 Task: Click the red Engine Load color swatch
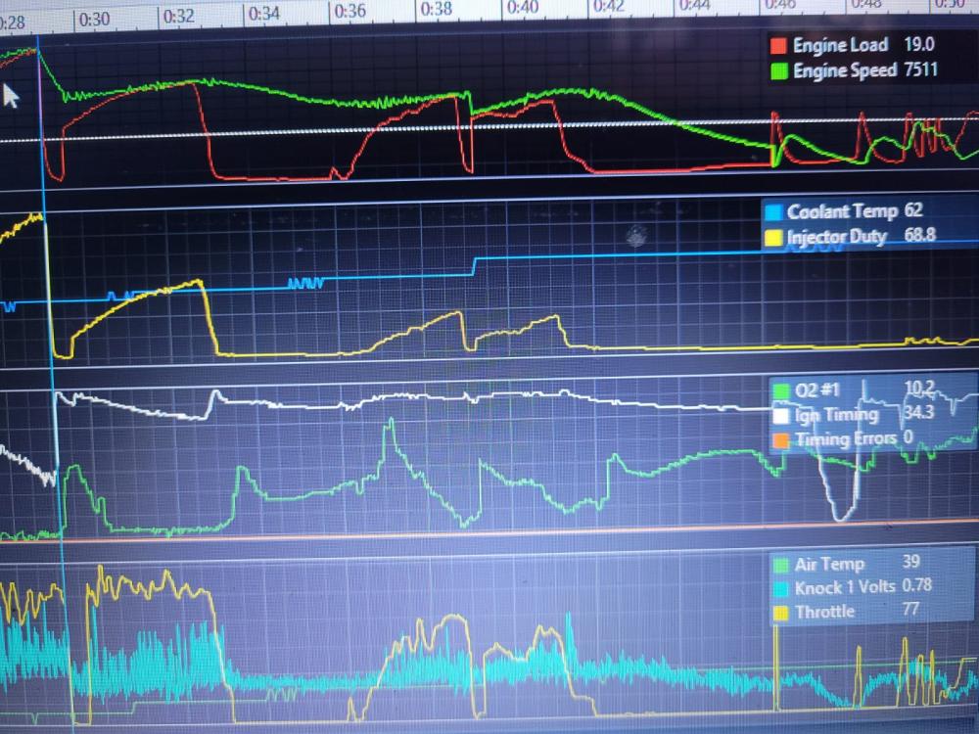pos(779,46)
